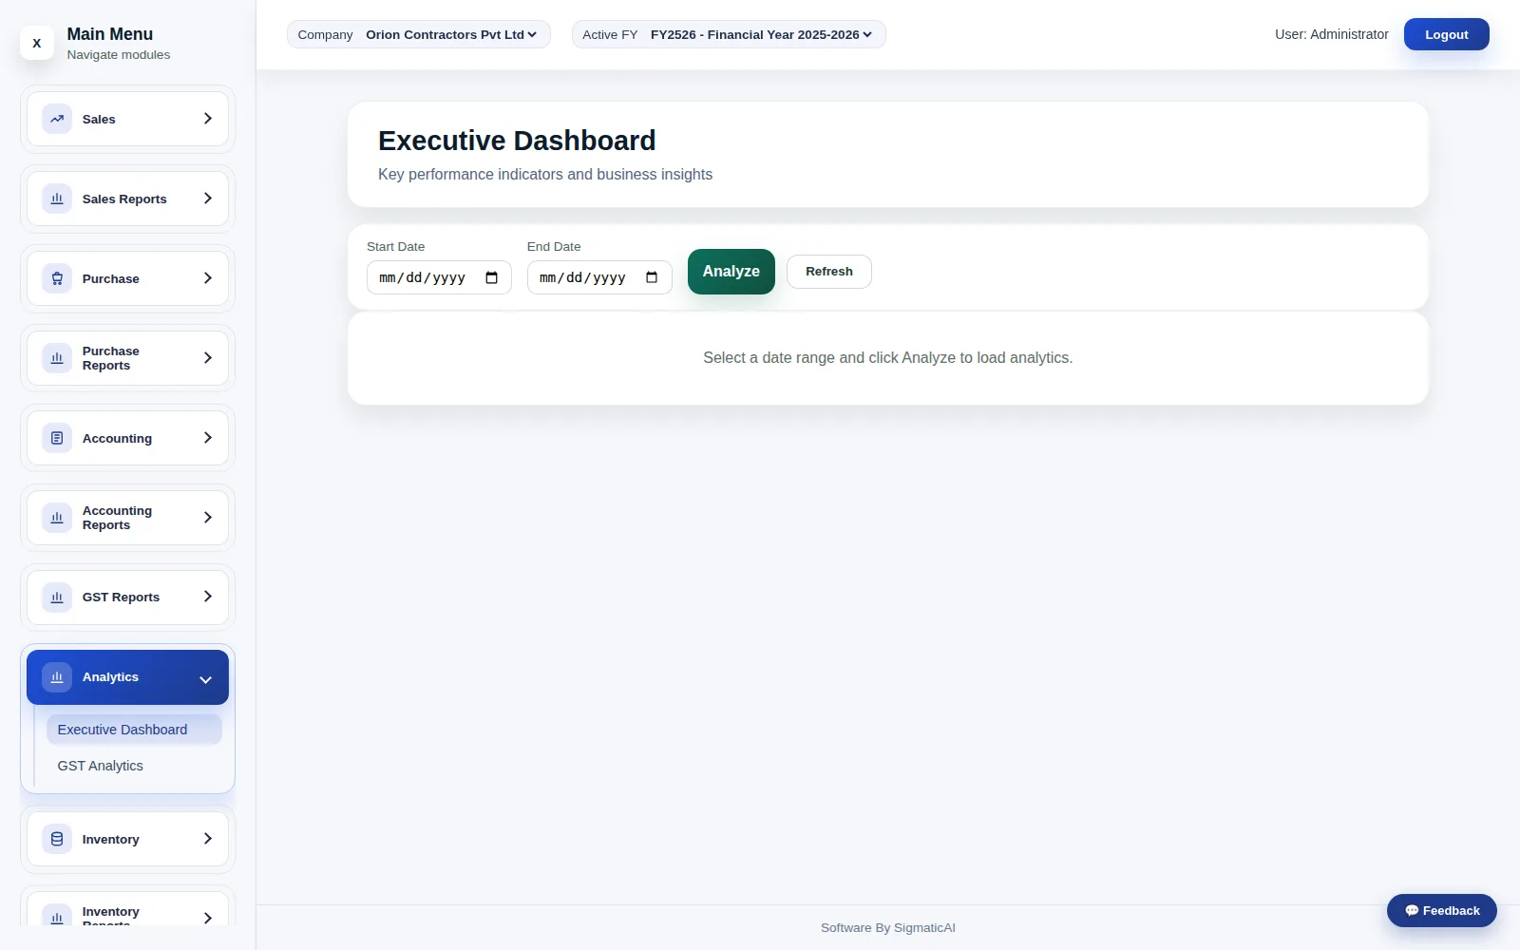Click the Purchase Reports bar chart icon

57,358
